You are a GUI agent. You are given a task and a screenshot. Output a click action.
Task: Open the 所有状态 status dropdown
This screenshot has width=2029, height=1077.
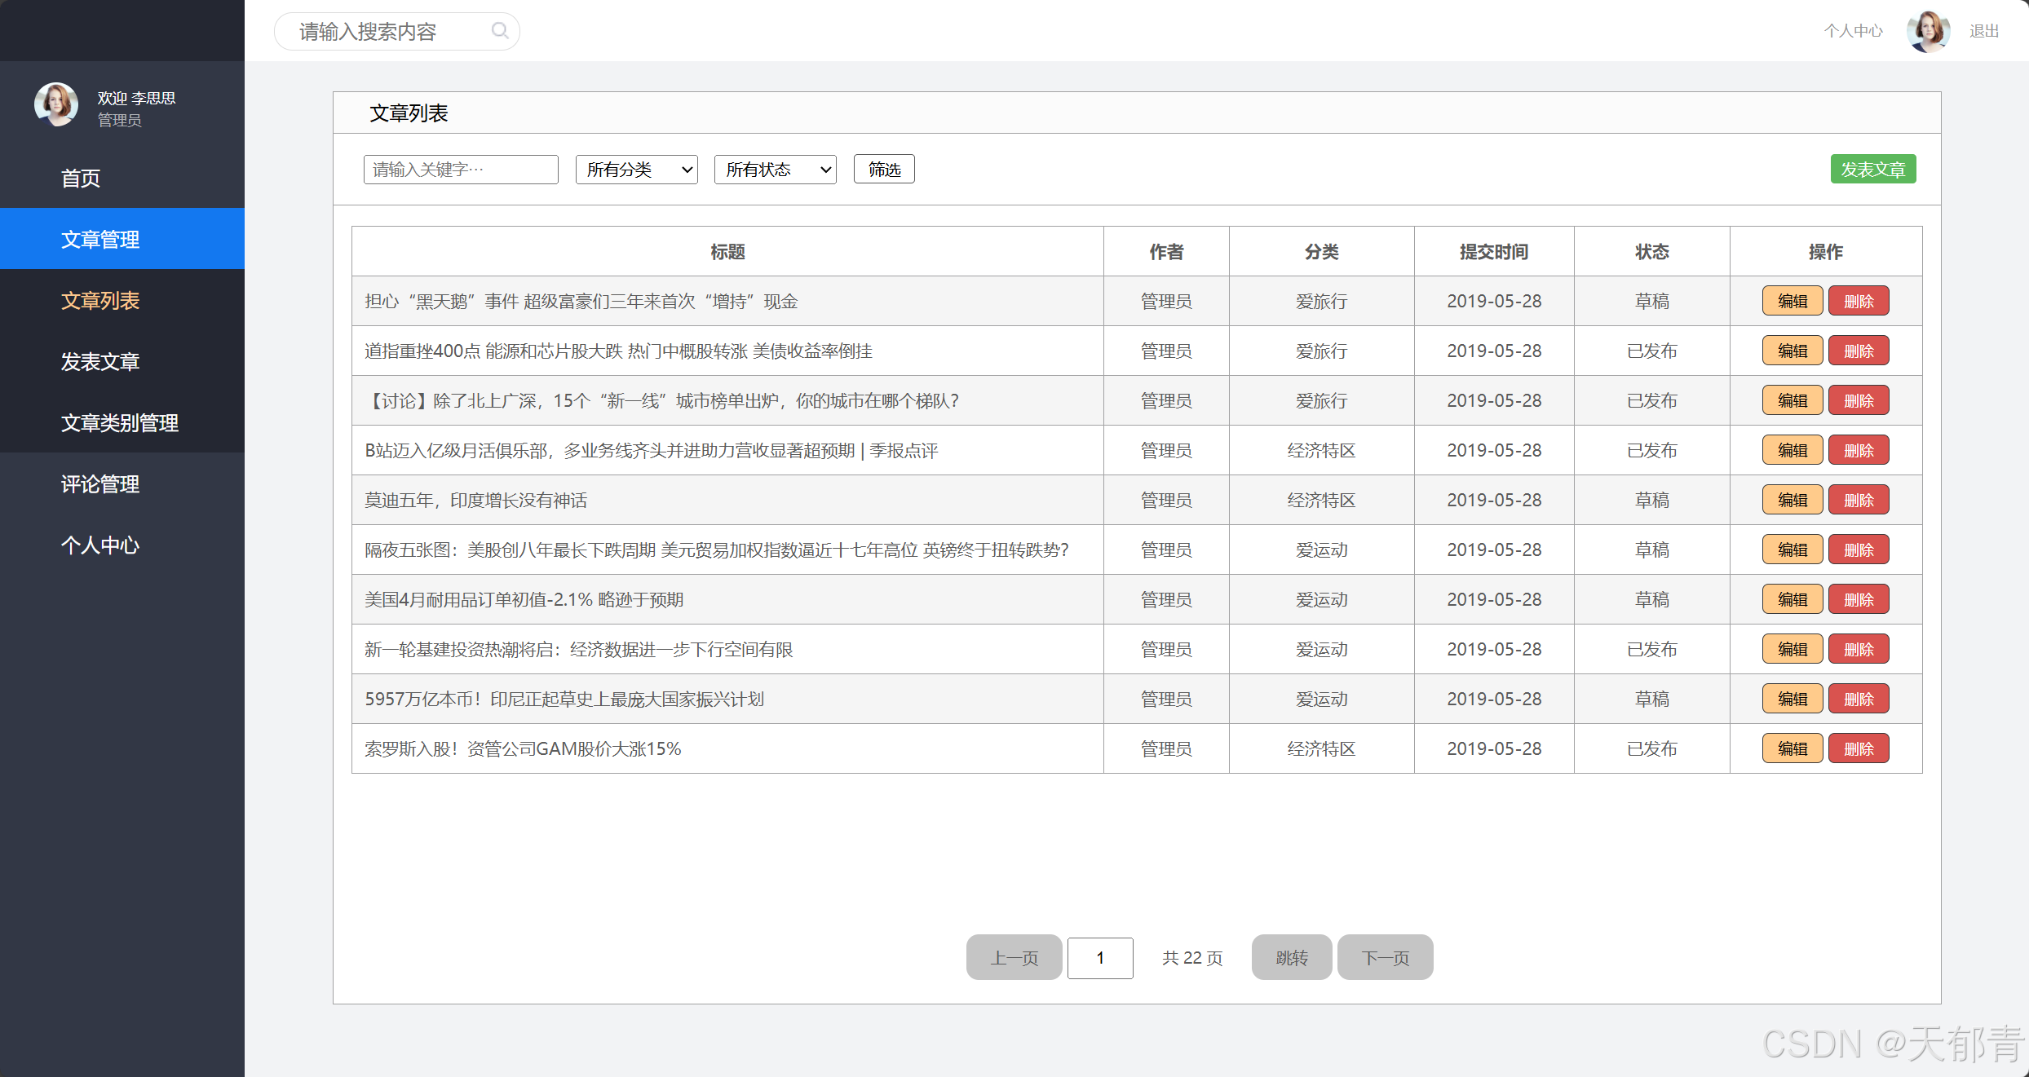776,170
